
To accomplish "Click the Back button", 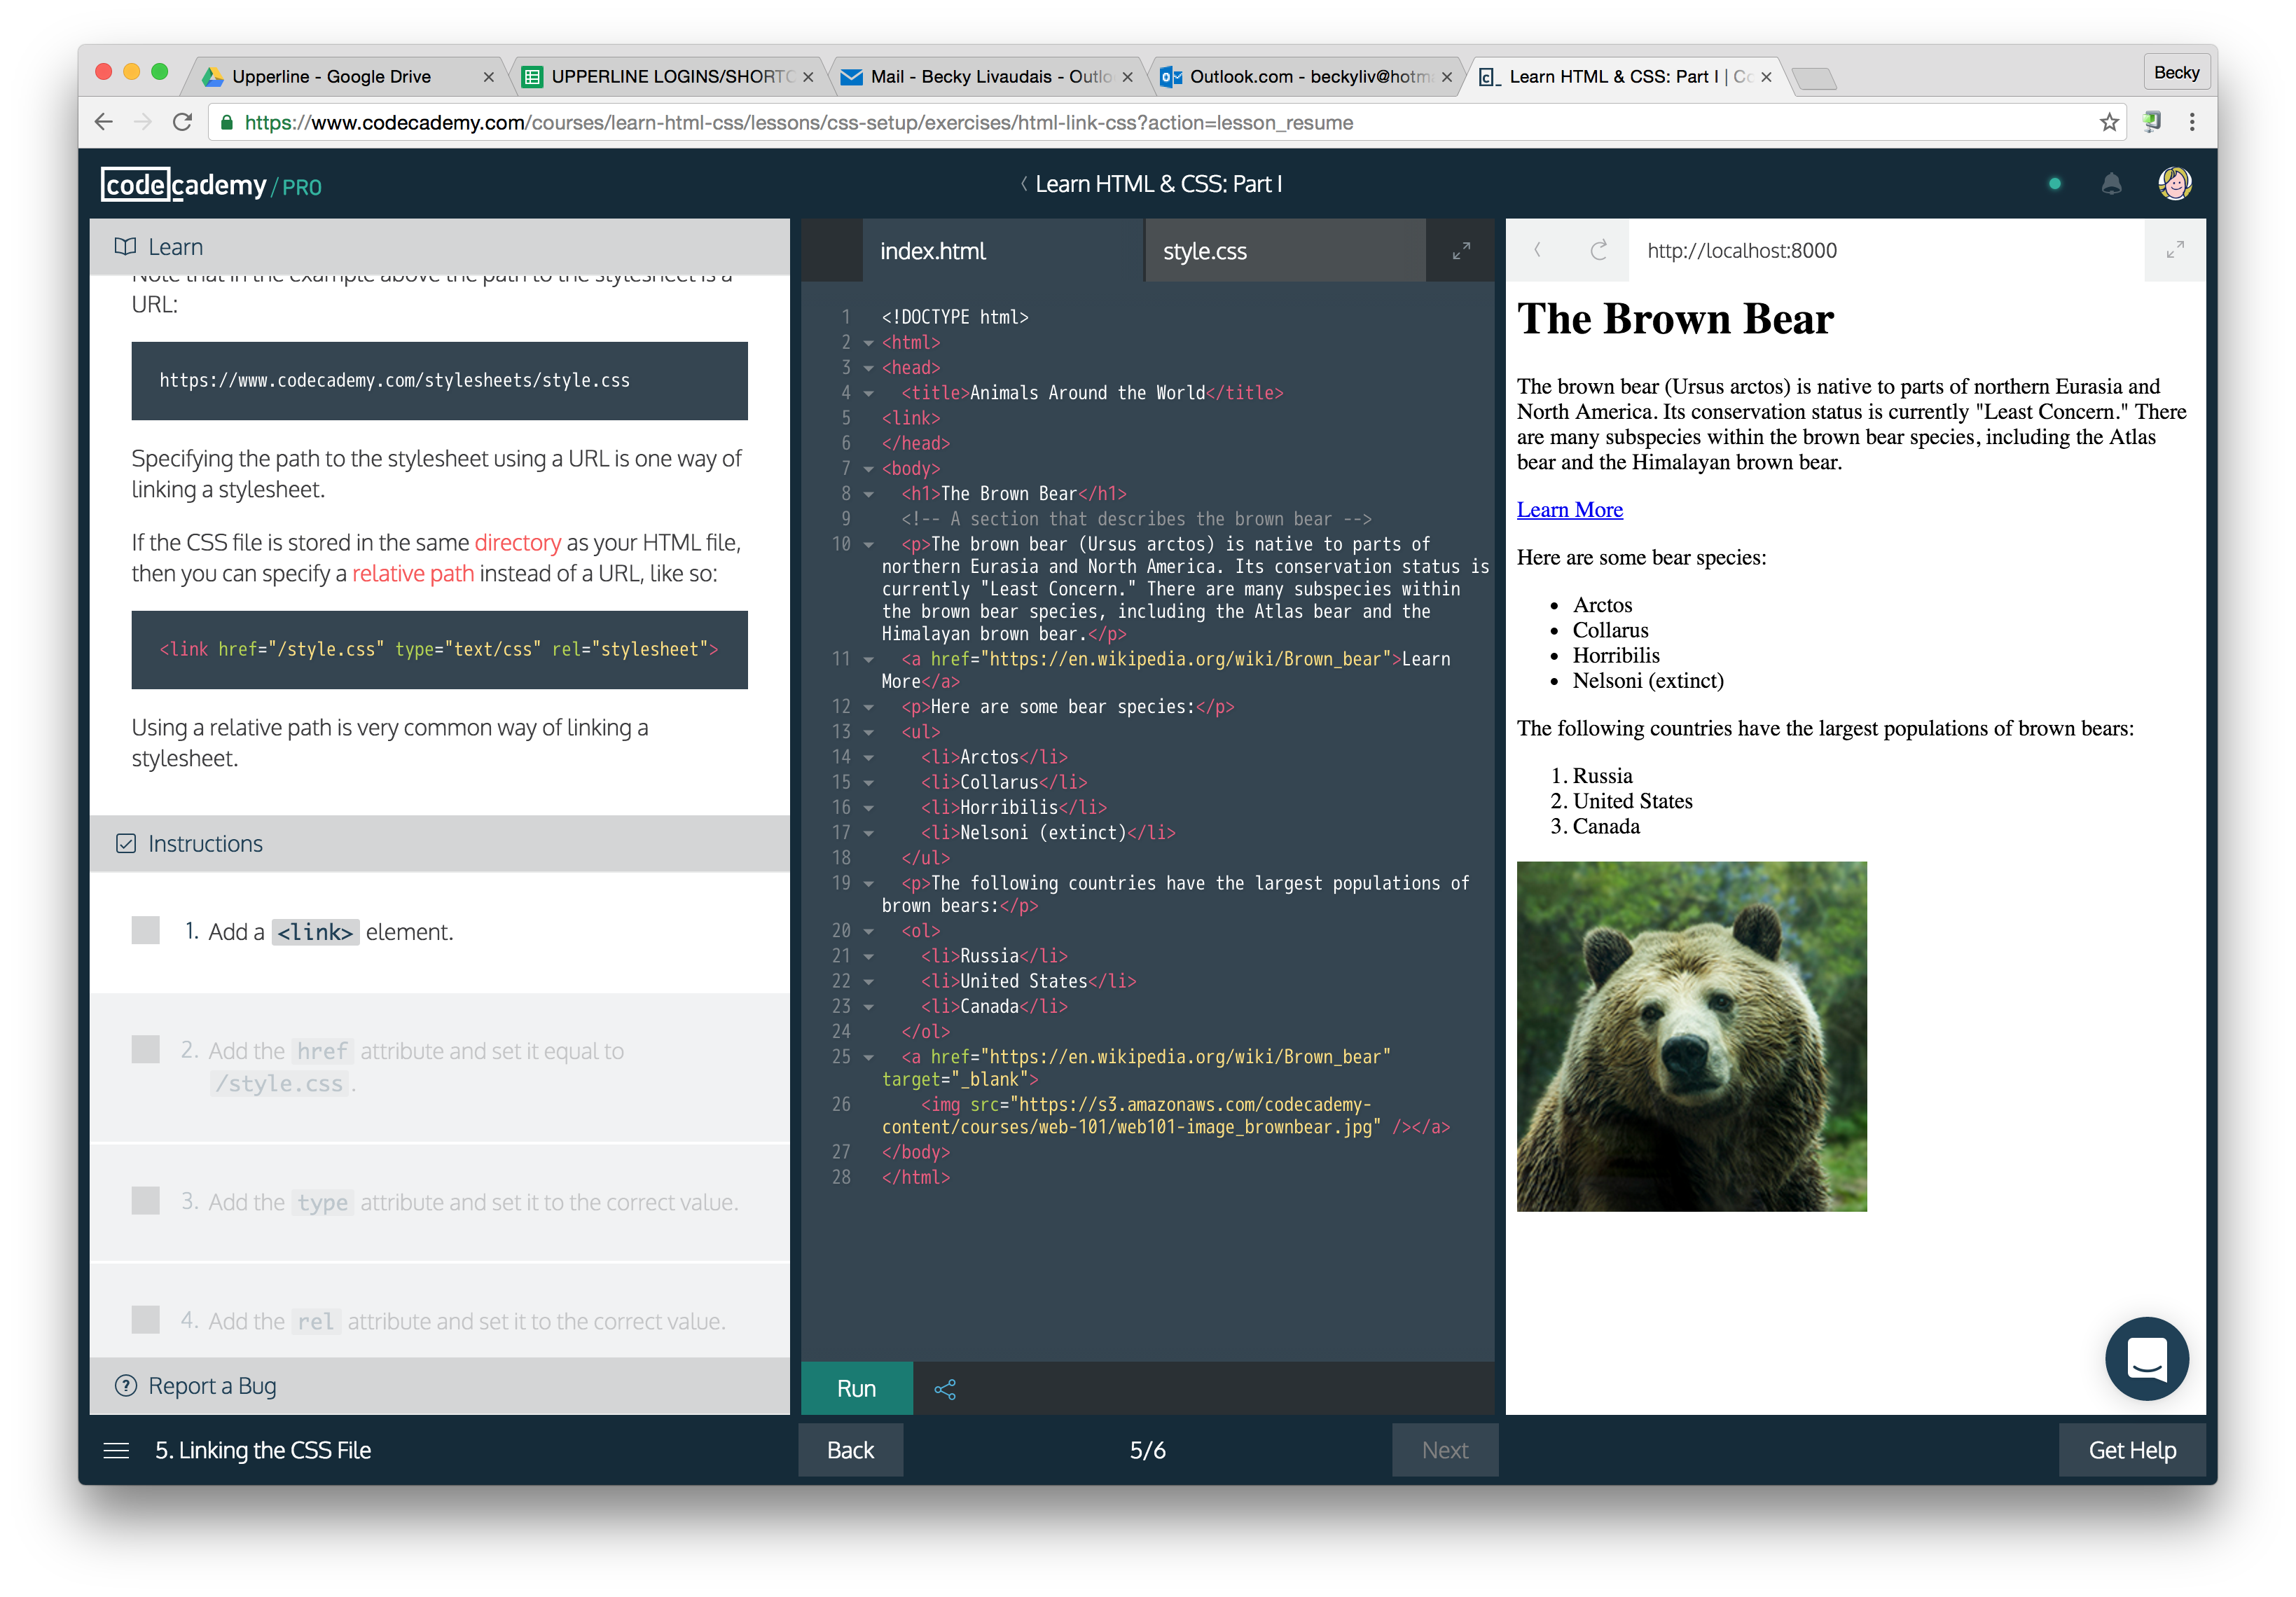I will click(850, 1451).
